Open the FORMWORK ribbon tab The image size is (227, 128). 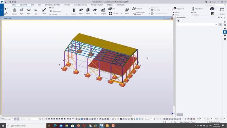(121, 5)
